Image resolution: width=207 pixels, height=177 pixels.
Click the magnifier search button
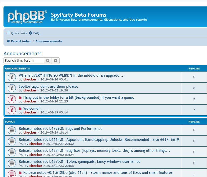48,61
